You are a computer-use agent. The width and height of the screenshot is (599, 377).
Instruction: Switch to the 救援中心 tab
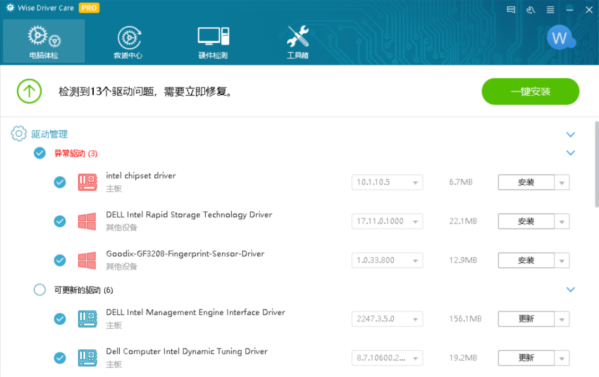click(x=128, y=41)
